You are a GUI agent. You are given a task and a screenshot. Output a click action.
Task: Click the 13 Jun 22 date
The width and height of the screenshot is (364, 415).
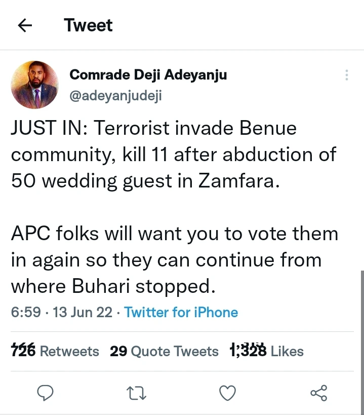point(83,312)
